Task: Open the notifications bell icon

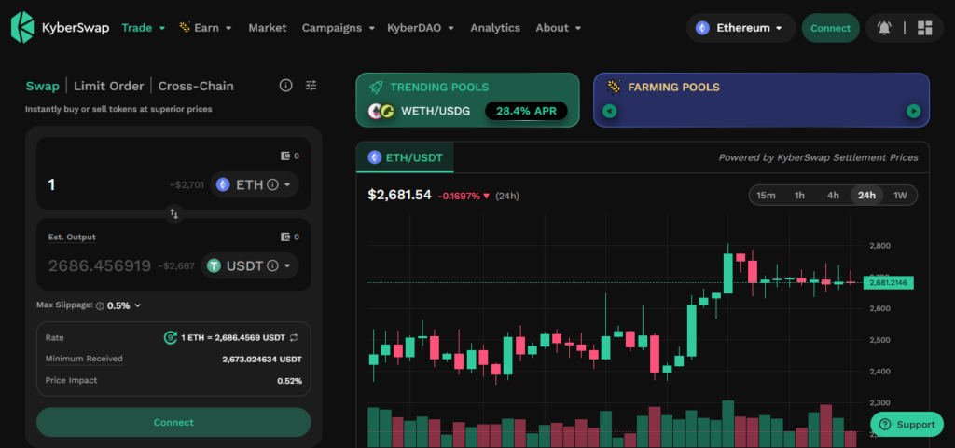Action: [x=884, y=28]
